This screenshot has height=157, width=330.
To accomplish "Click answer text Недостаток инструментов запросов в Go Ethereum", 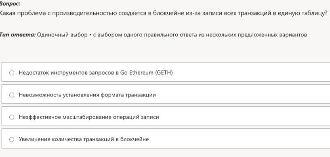I will [x=96, y=73].
